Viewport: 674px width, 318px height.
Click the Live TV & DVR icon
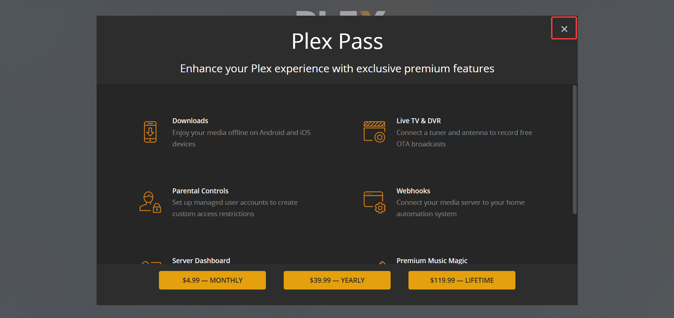[374, 132]
